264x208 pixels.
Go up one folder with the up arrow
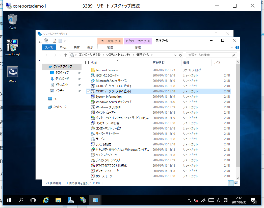[x=66, y=55]
